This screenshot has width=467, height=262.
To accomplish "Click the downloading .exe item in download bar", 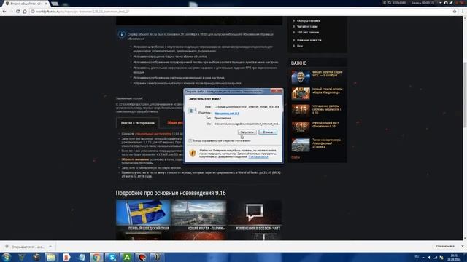I will click(x=26, y=247).
